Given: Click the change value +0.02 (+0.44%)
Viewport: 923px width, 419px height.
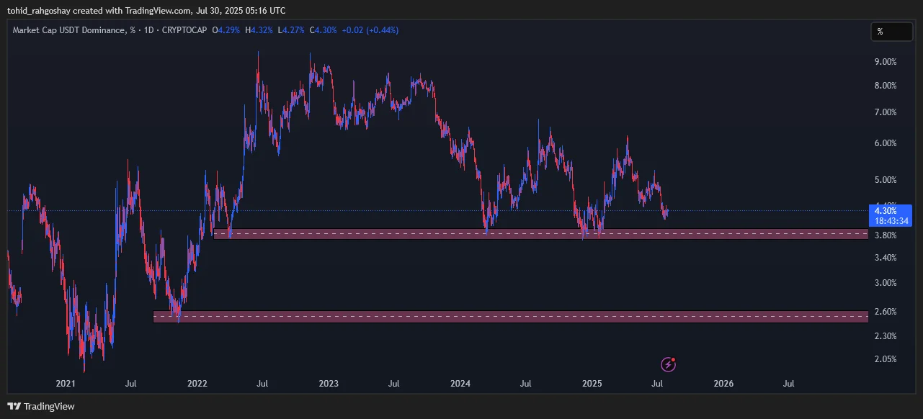Looking at the screenshot, I should pyautogui.click(x=370, y=30).
